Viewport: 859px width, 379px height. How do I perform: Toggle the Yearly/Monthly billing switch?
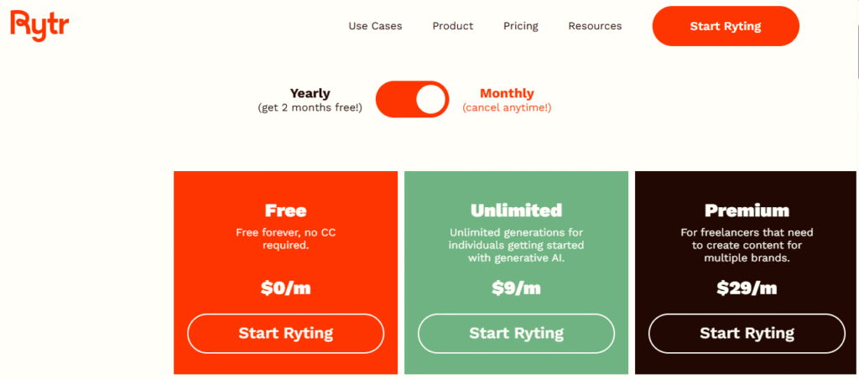tap(412, 99)
